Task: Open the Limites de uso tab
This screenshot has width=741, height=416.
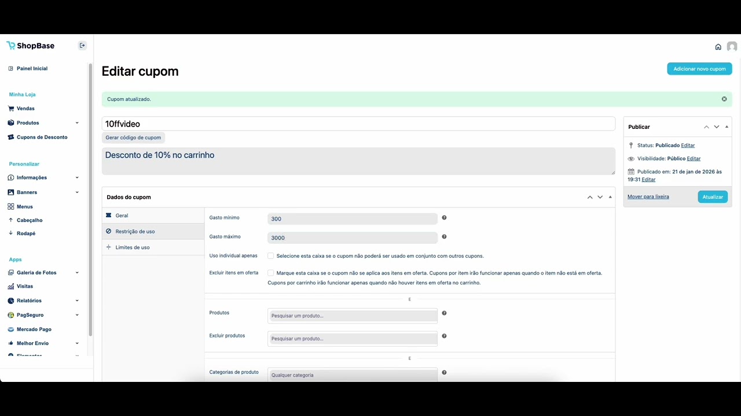Action: [x=153, y=247]
